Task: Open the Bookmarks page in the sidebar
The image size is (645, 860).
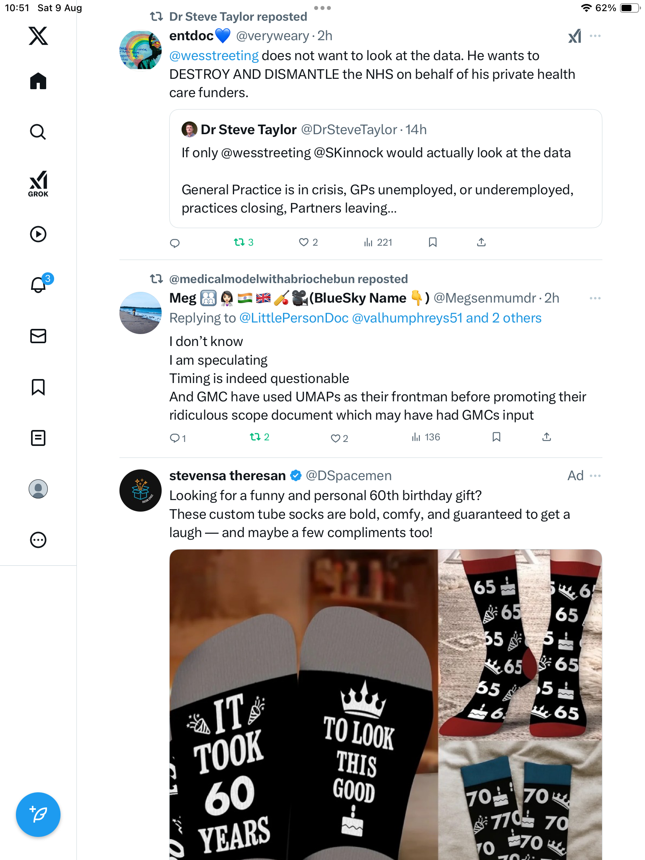Action: pos(38,387)
